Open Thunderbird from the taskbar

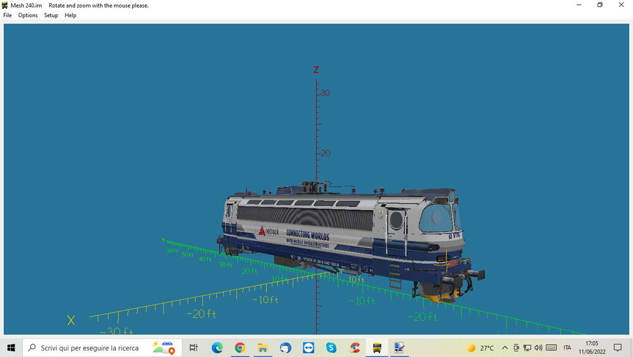(285, 348)
